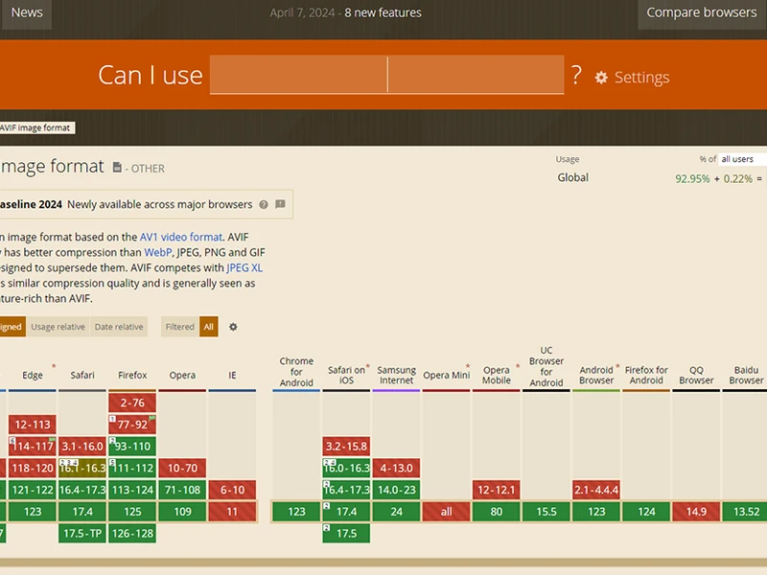Click the Baseline feedback comment icon
Screen dimensions: 767x575
280,204
